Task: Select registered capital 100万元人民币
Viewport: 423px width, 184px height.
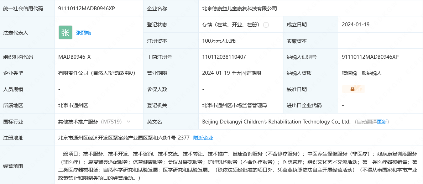Action: tap(219, 41)
